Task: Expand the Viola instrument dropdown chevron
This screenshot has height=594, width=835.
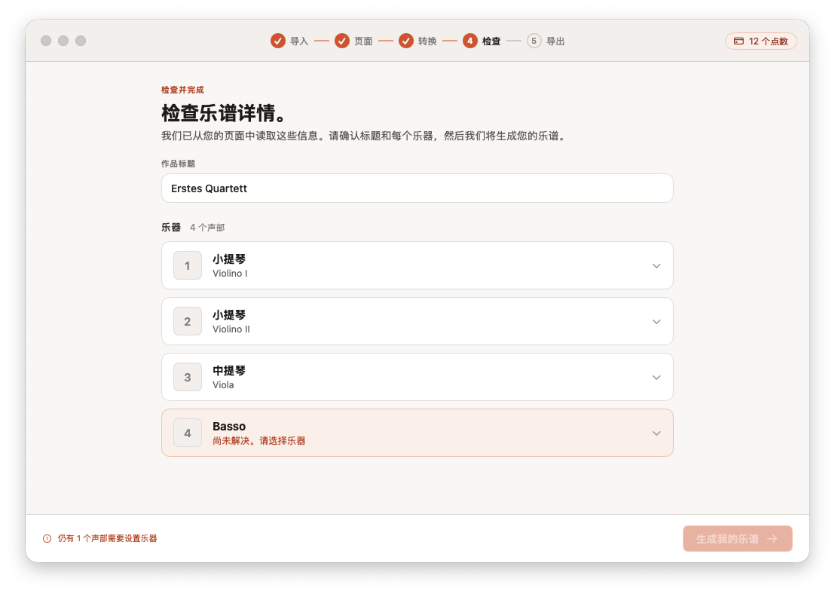Action: point(656,378)
